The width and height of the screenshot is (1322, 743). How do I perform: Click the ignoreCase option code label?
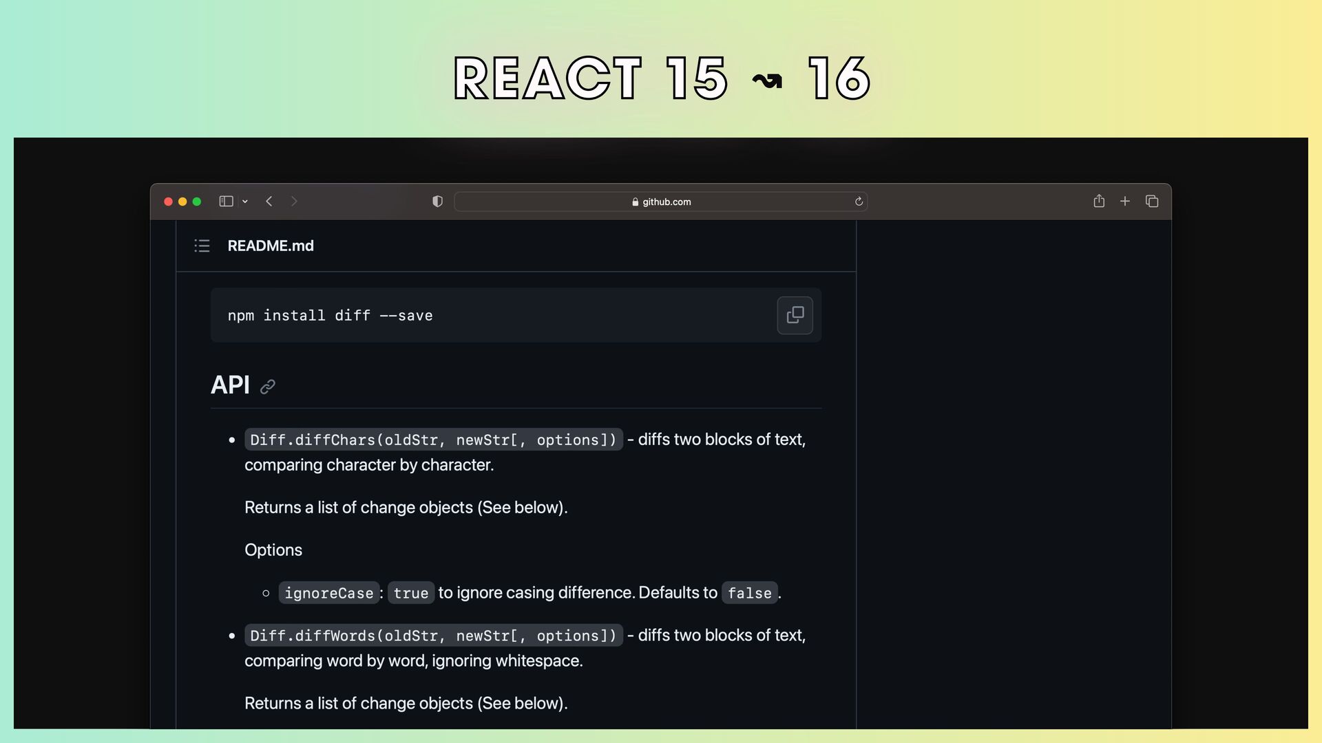click(x=328, y=593)
